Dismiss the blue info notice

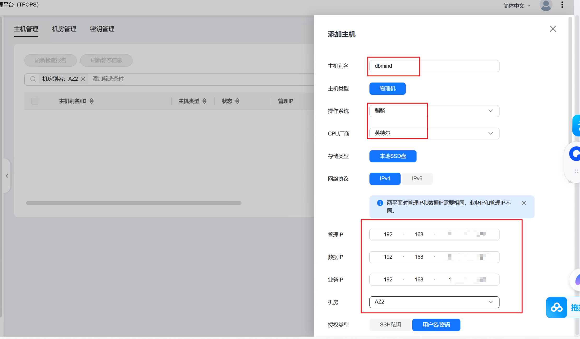coord(524,203)
